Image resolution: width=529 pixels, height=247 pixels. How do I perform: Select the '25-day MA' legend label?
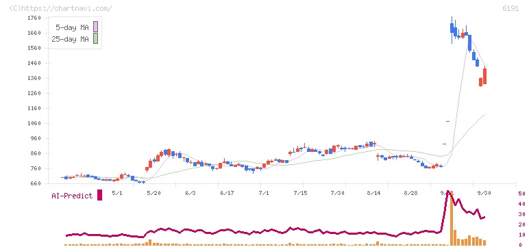point(70,39)
